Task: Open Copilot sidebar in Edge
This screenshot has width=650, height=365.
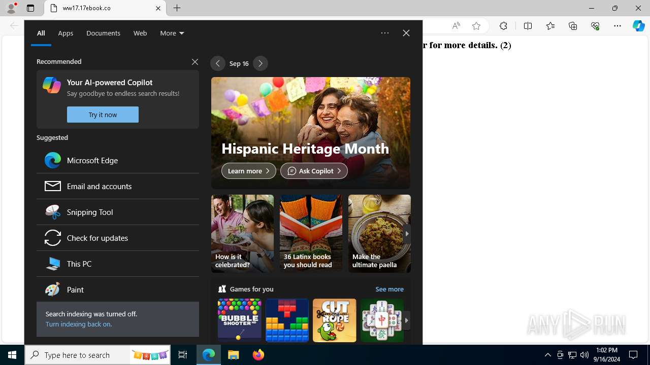Action: (639, 26)
